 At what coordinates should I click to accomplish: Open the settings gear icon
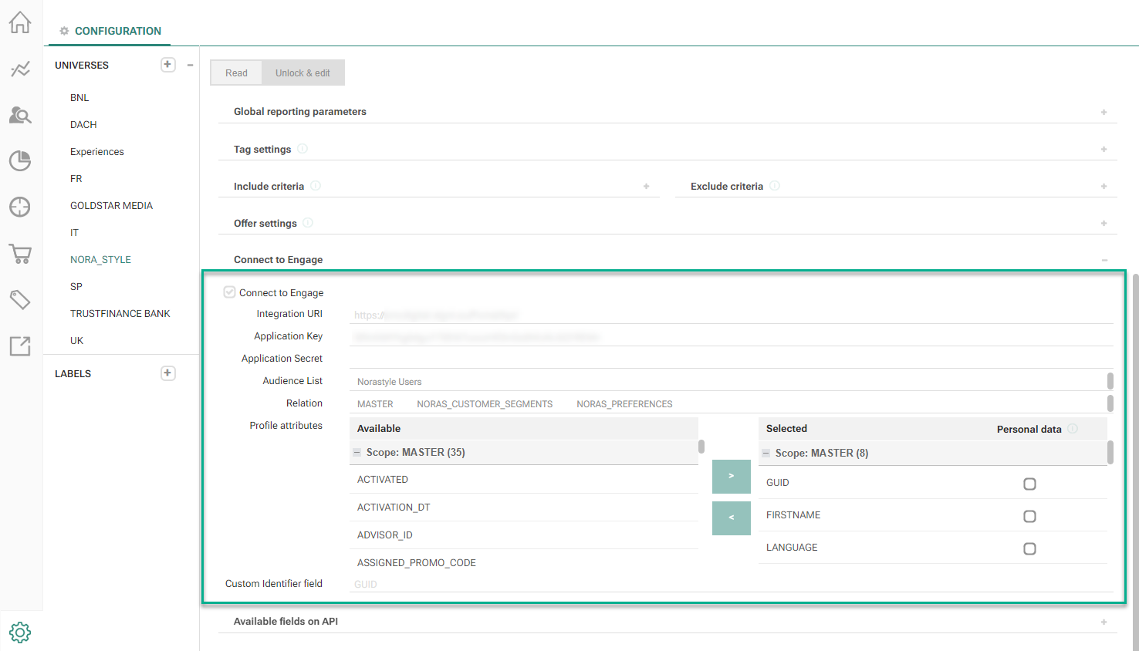click(20, 632)
